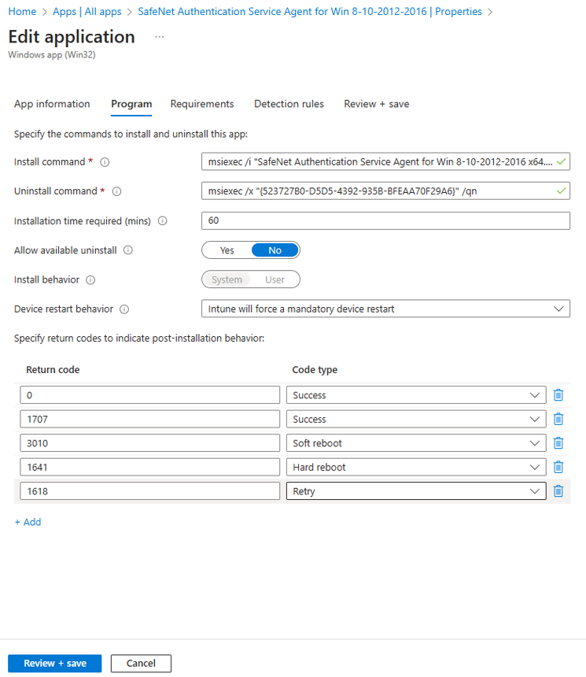This screenshot has width=586, height=677.
Task: Open Hard reboot code type dropdown
Action: click(x=416, y=467)
